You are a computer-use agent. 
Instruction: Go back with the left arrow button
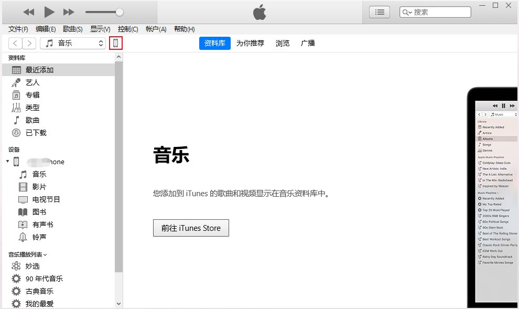click(x=15, y=43)
